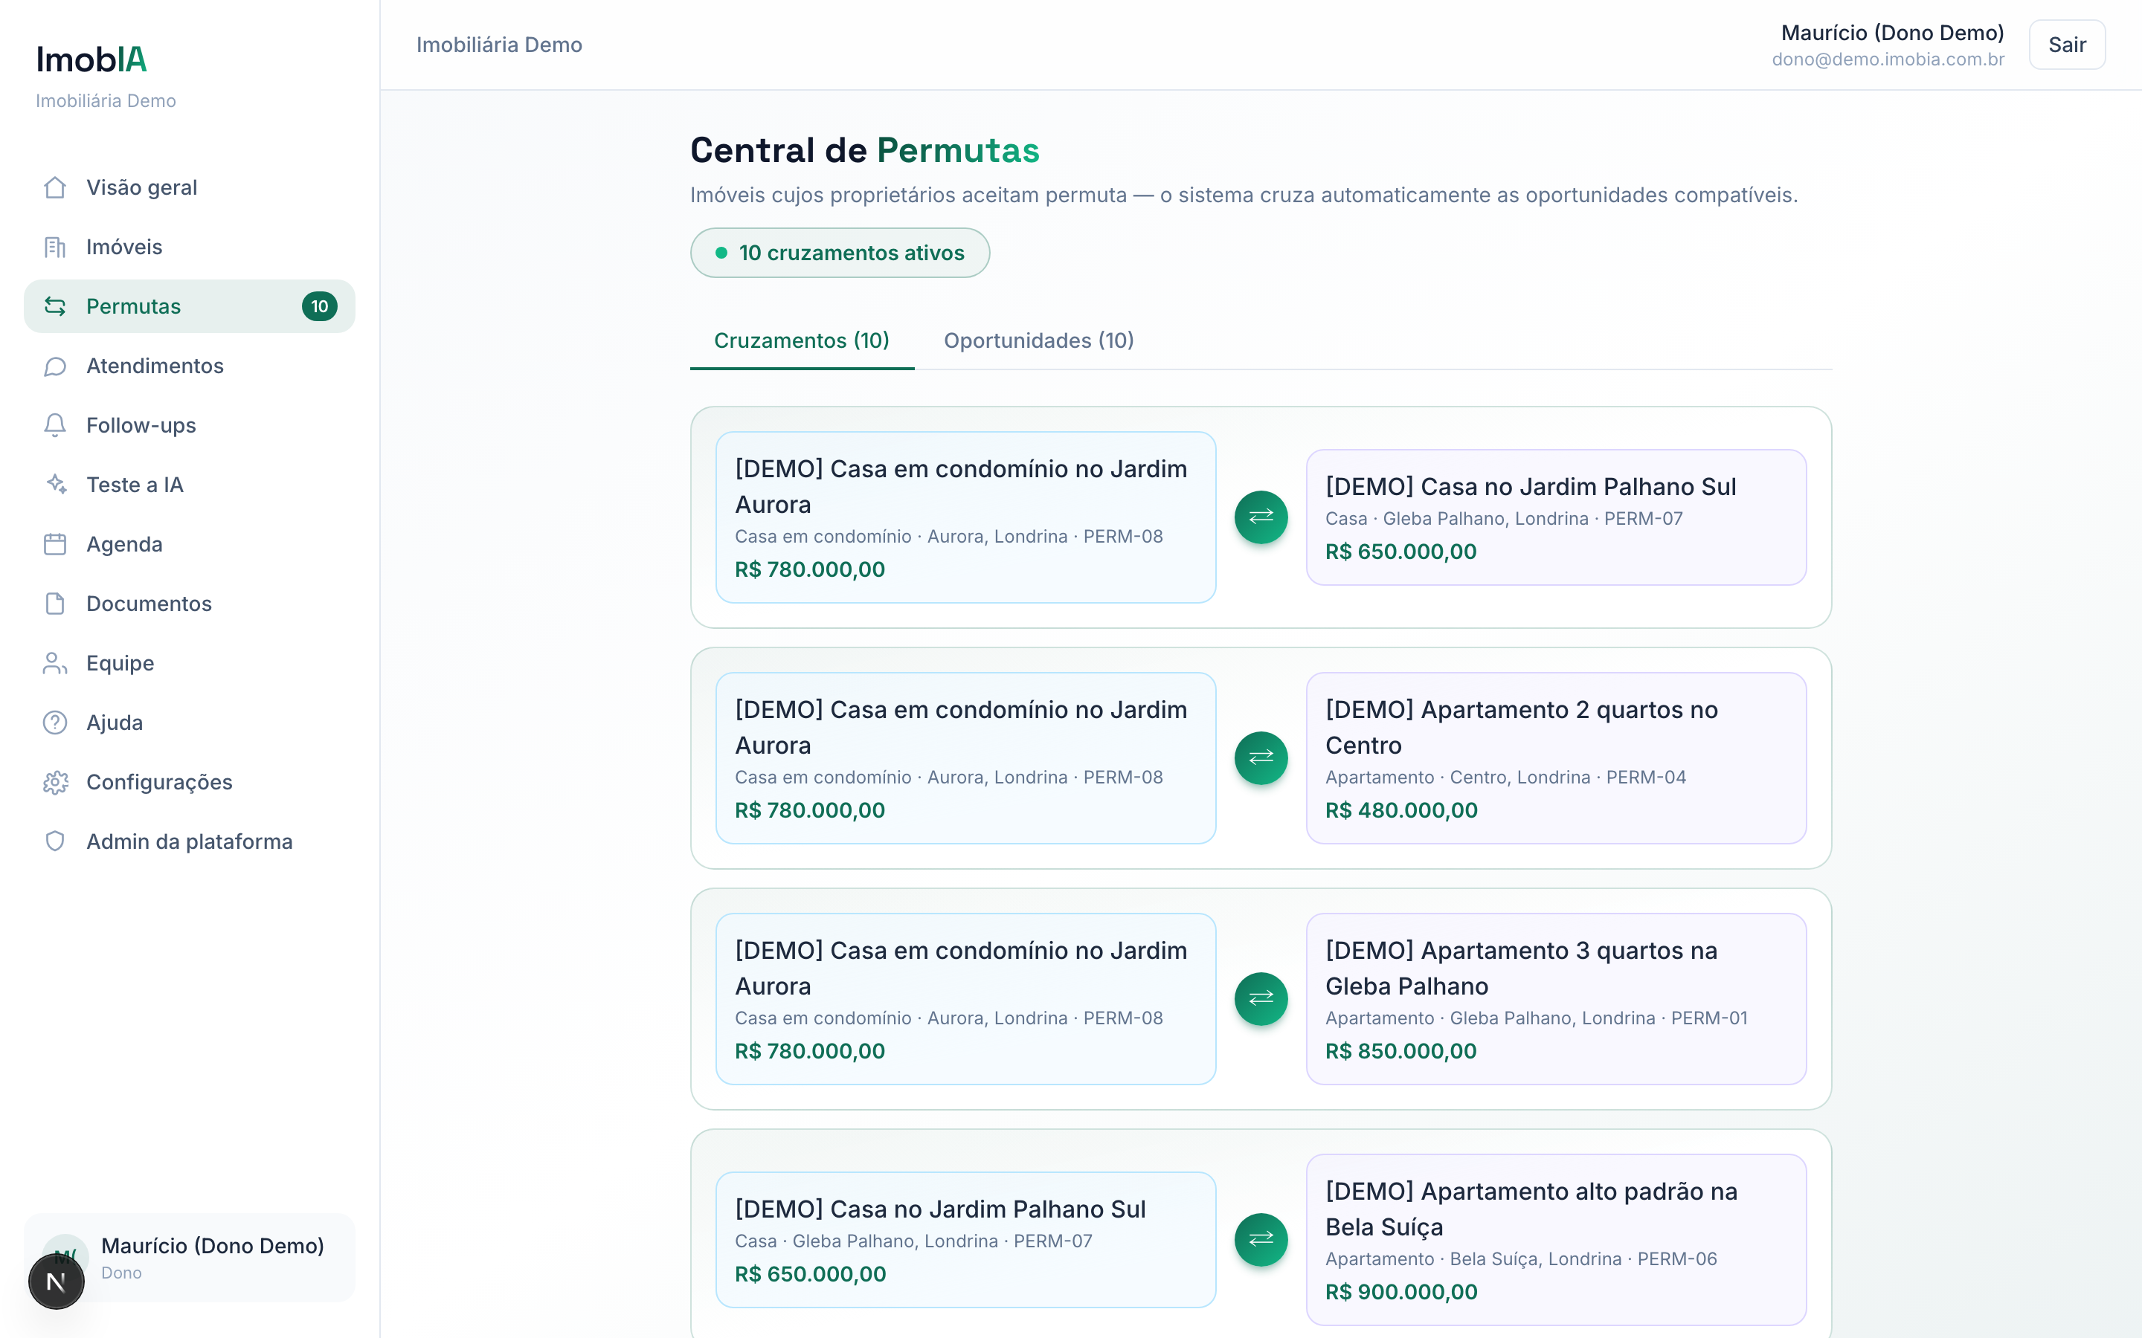Click the Atendimentos chat bubble icon
This screenshot has width=2142, height=1338.
tap(55, 366)
